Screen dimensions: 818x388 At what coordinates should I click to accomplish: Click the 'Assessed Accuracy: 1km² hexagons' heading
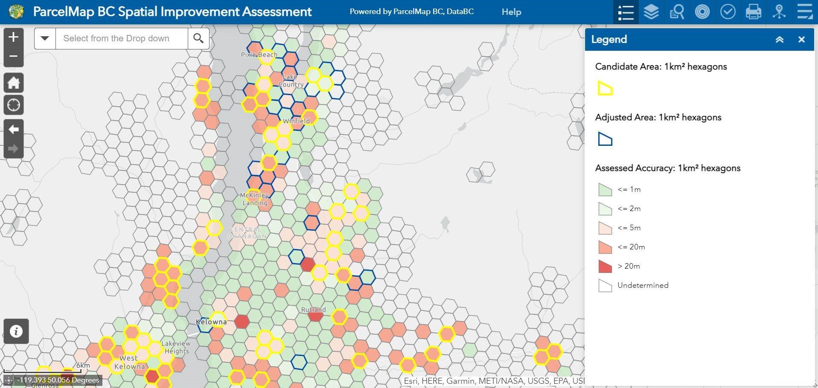coord(668,168)
